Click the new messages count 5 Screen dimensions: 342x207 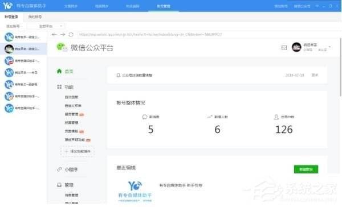[150, 129]
